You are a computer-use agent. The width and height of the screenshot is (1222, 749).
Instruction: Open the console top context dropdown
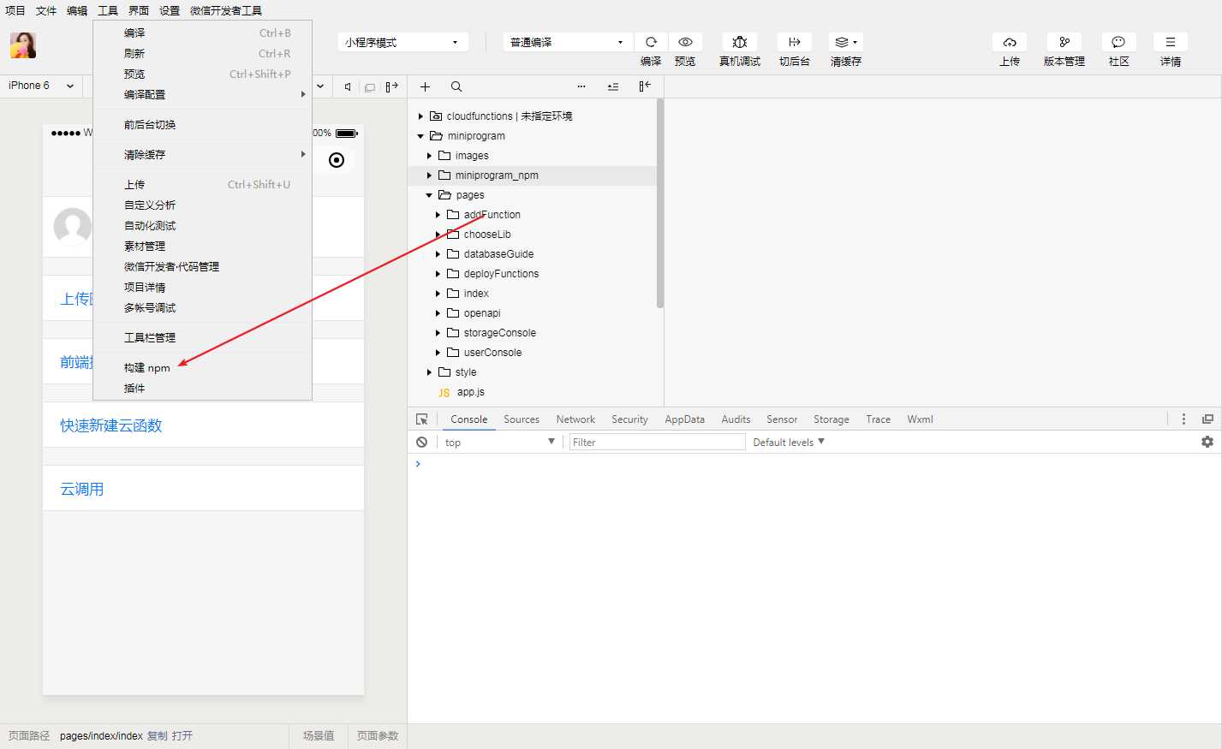(499, 443)
